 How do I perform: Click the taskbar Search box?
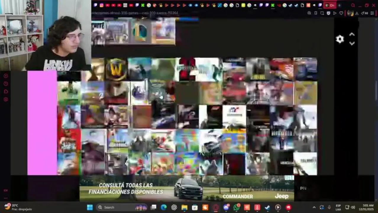click(x=122, y=207)
